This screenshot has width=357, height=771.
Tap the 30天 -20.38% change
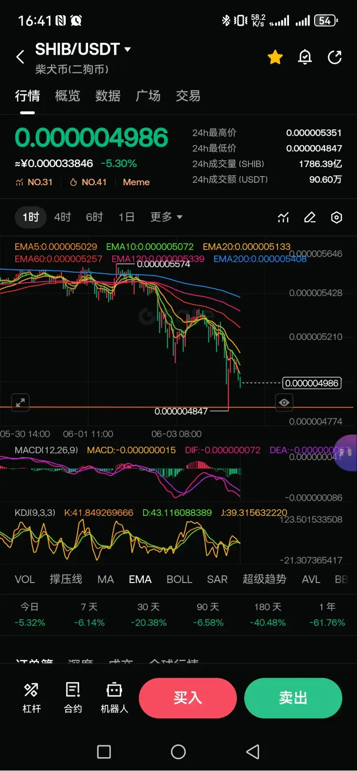(x=149, y=614)
